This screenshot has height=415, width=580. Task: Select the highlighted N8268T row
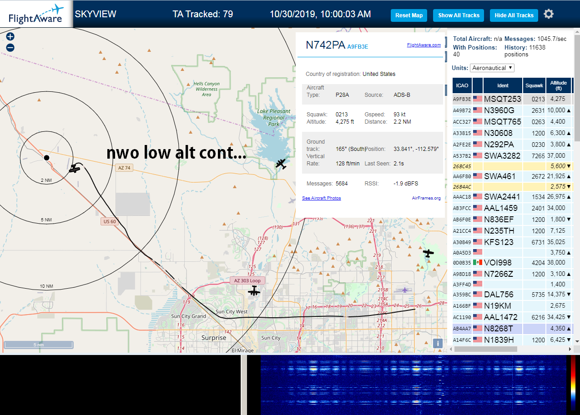point(512,329)
